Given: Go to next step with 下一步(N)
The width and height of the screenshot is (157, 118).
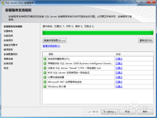Looking at the screenshot, I should pyautogui.click(x=110, y=112).
